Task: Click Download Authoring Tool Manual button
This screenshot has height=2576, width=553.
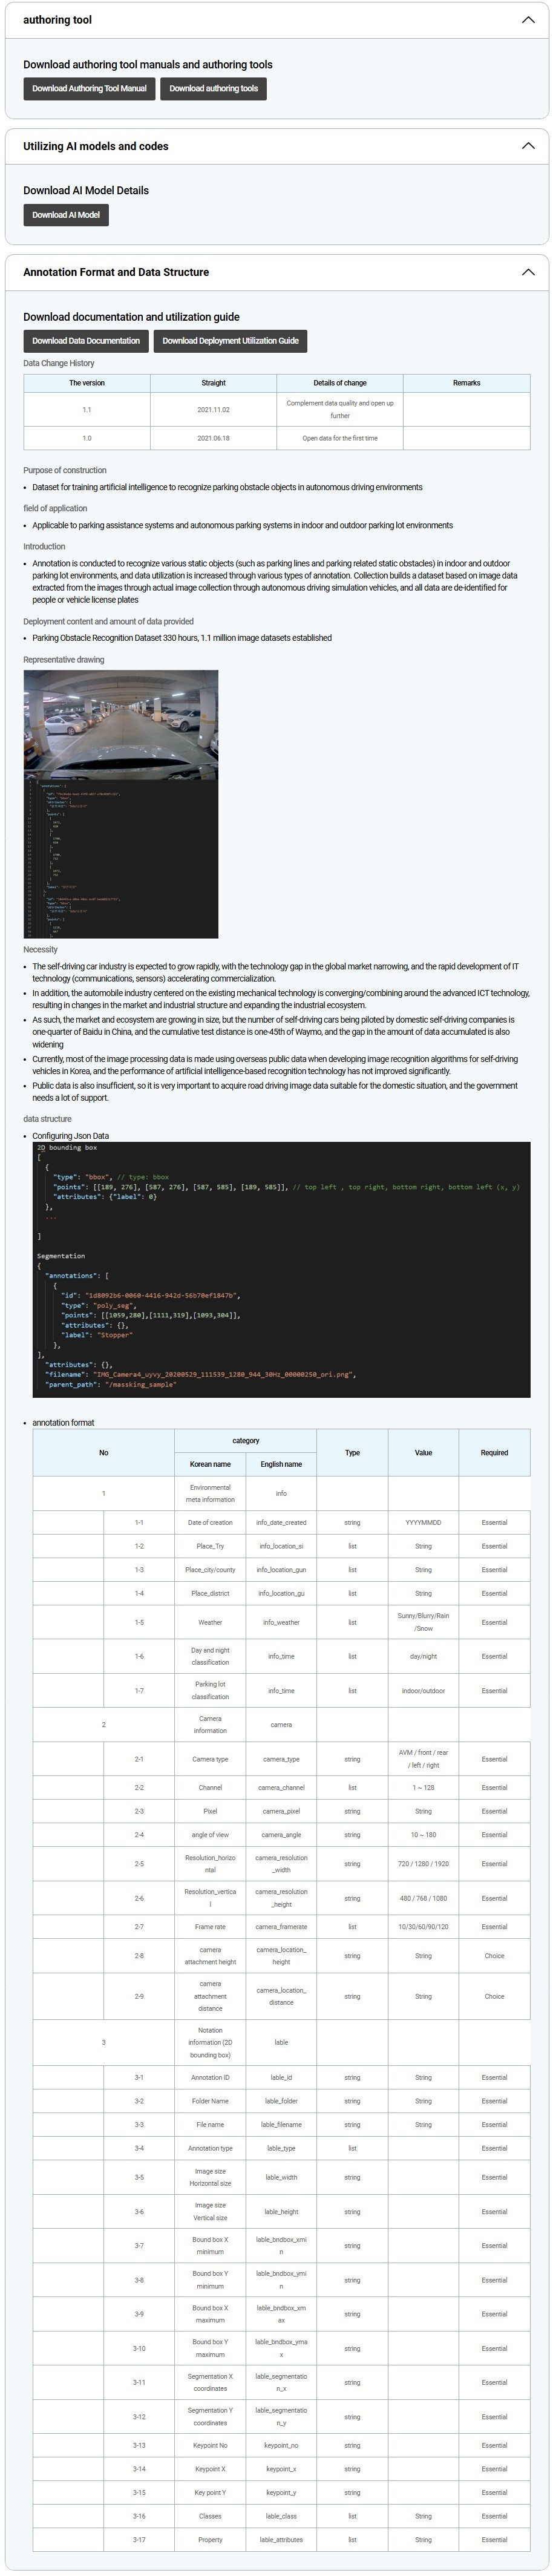Action: coord(89,89)
